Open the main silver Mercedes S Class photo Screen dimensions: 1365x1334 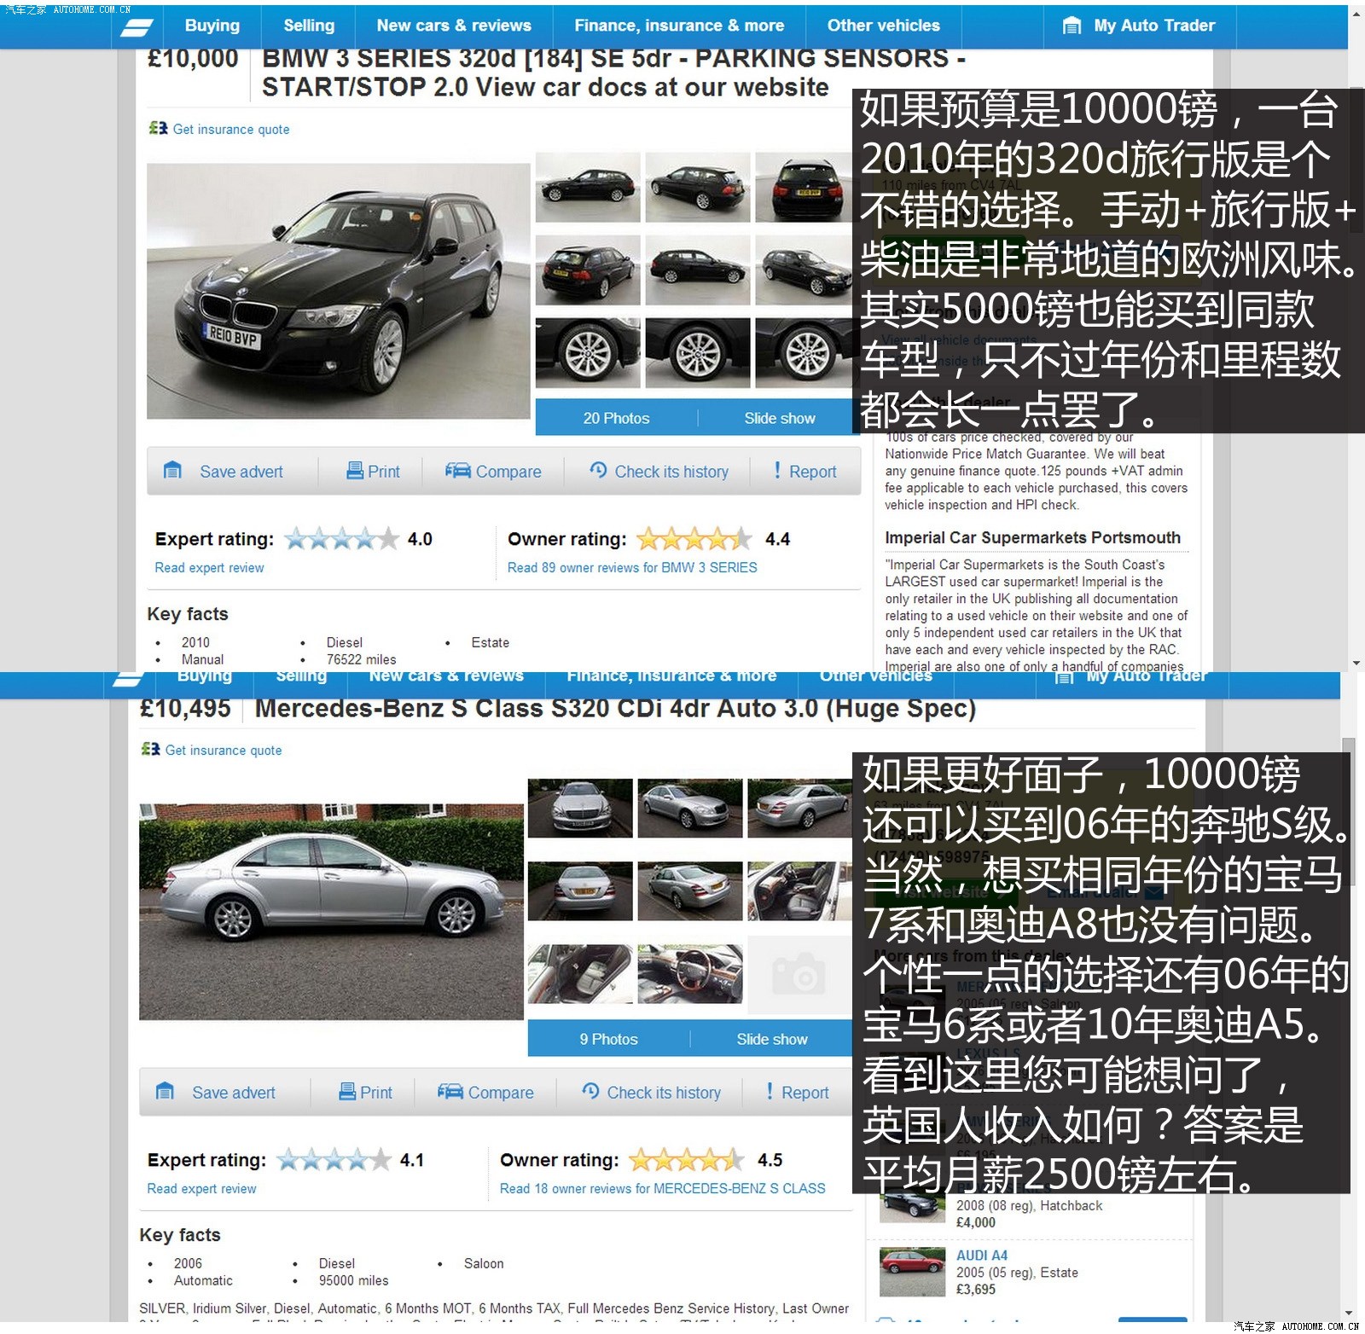[x=331, y=912]
